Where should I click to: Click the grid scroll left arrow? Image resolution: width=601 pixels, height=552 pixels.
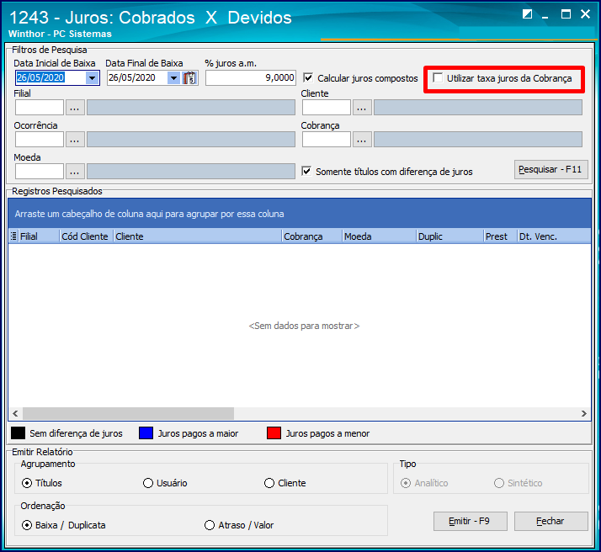pos(15,414)
